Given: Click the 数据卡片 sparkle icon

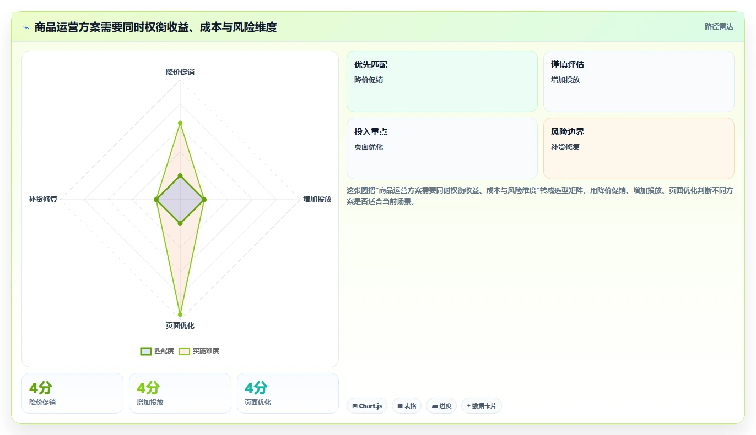Looking at the screenshot, I should coord(469,406).
